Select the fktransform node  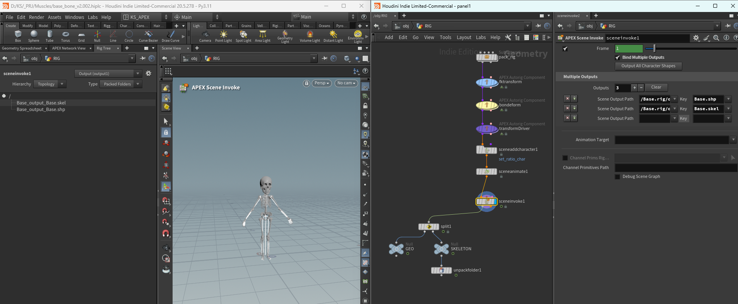click(487, 82)
